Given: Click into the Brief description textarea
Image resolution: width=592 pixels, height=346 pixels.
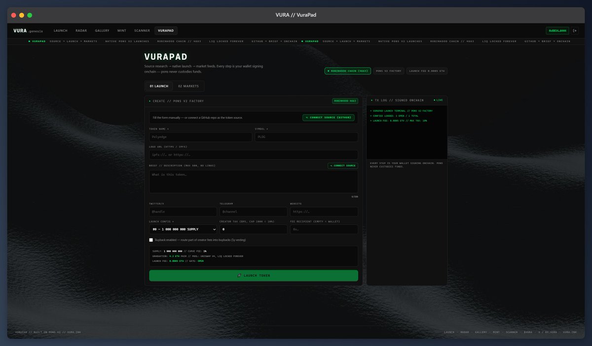Looking at the screenshot, I should pos(254,181).
